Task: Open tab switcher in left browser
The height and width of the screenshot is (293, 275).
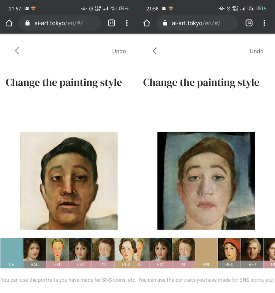Action: [x=112, y=23]
